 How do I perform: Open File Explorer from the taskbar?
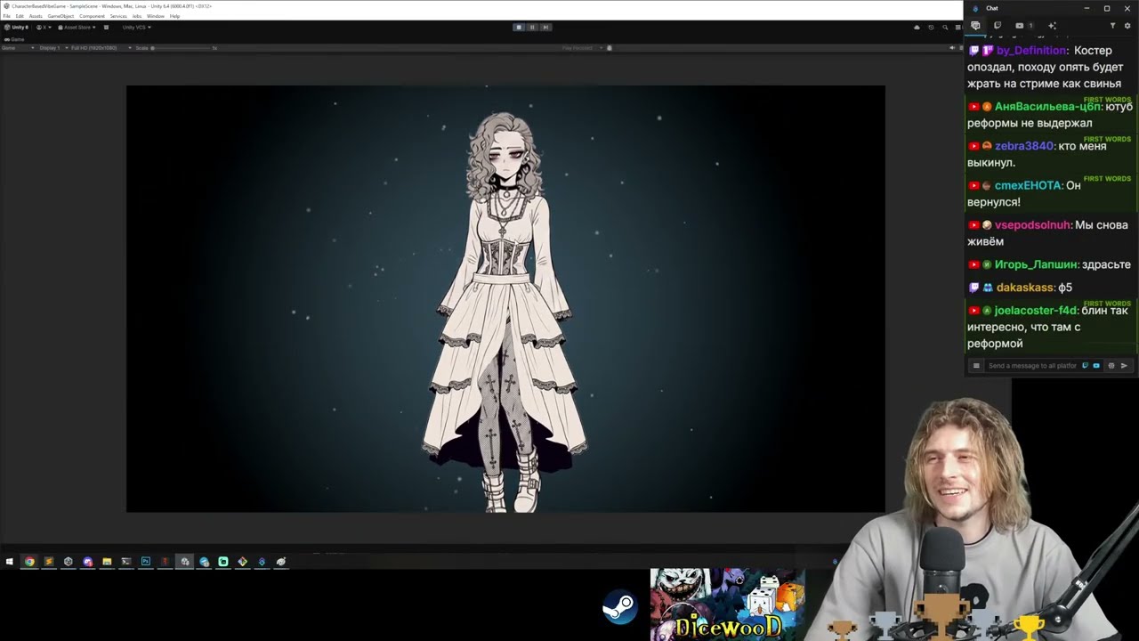coord(107,562)
